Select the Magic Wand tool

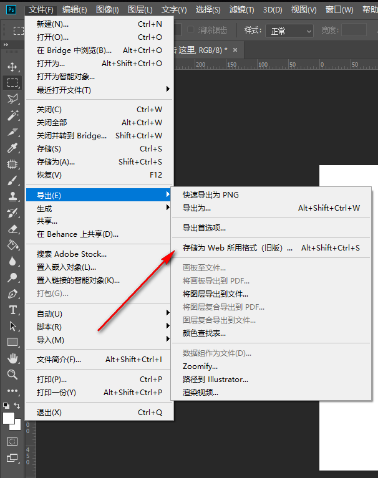coord(12,115)
